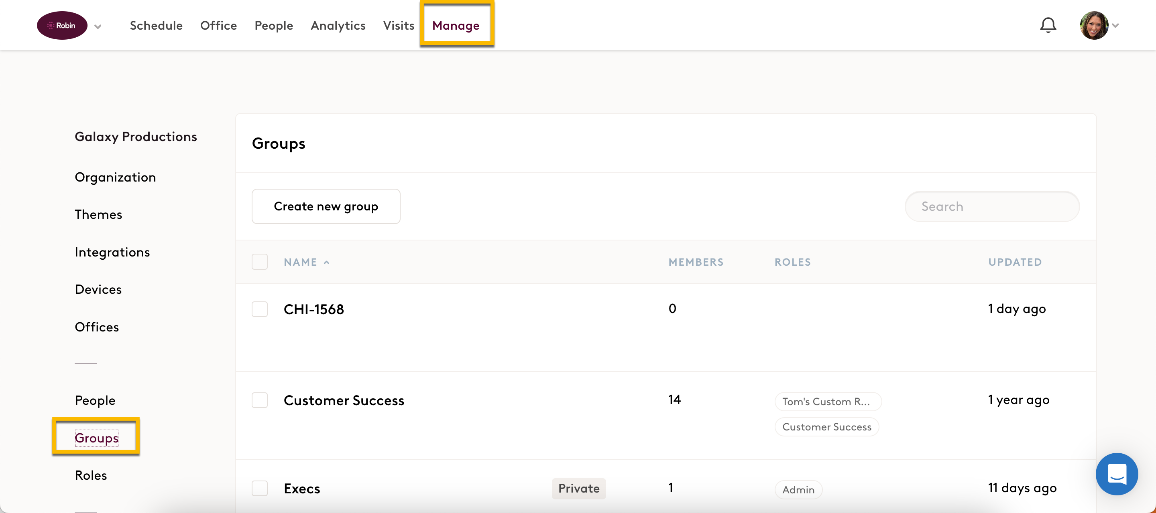The width and height of the screenshot is (1156, 513).
Task: Click the Private badge on Execs
Action: (579, 489)
